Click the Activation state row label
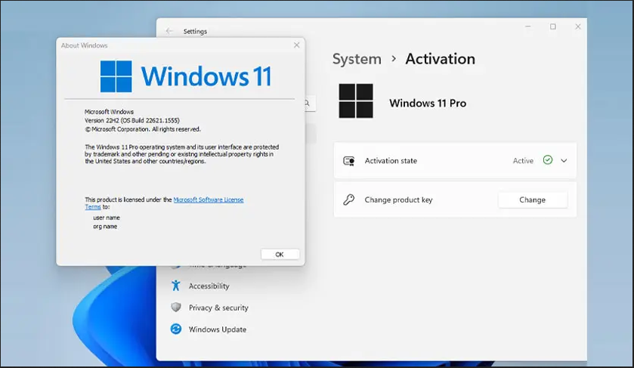 (x=391, y=161)
